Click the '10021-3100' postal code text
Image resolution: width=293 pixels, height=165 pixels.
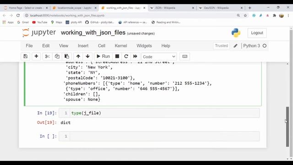(115, 78)
